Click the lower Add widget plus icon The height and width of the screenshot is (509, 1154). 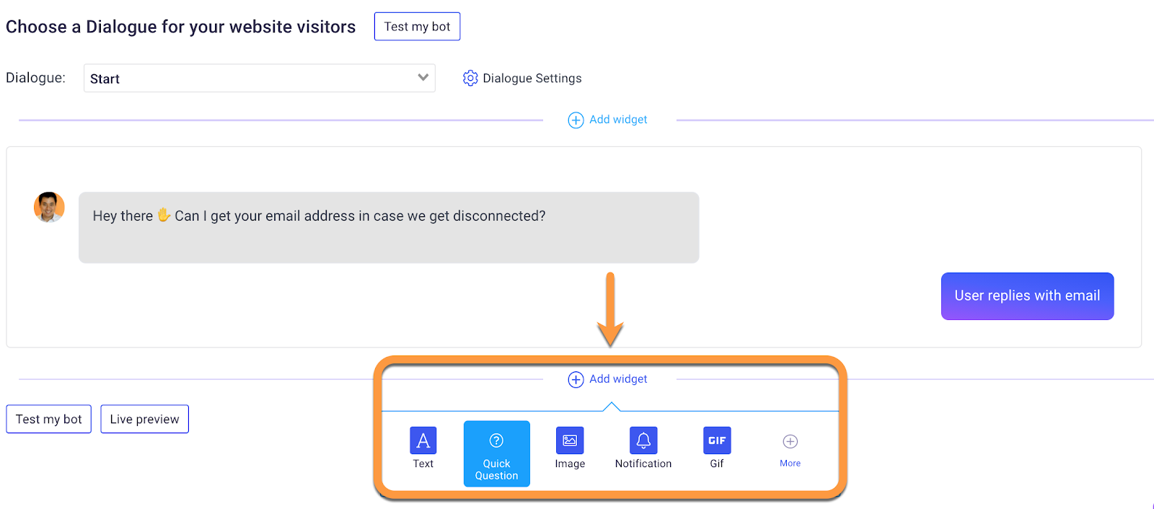point(576,379)
